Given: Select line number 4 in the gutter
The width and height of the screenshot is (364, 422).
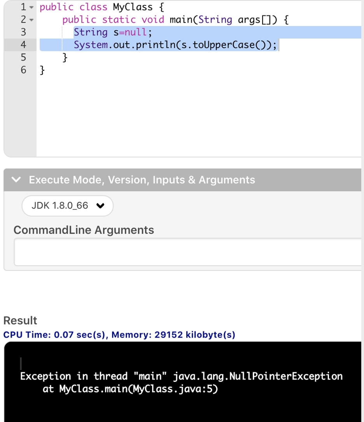Looking at the screenshot, I should coord(23,45).
